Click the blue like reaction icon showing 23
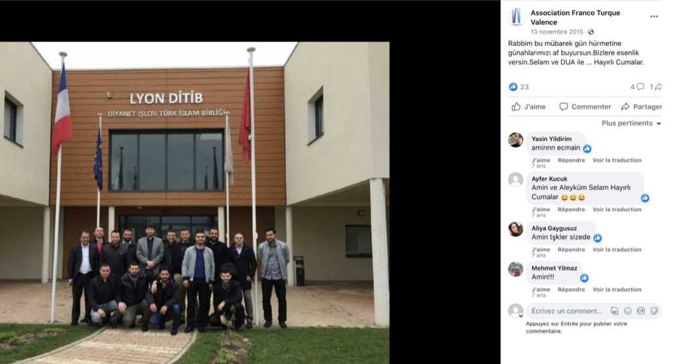 [513, 87]
